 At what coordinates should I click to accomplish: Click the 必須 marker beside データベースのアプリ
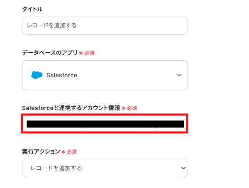point(90,53)
